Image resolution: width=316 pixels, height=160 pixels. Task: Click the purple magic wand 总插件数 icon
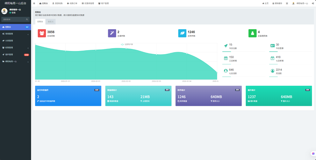coord(112,33)
